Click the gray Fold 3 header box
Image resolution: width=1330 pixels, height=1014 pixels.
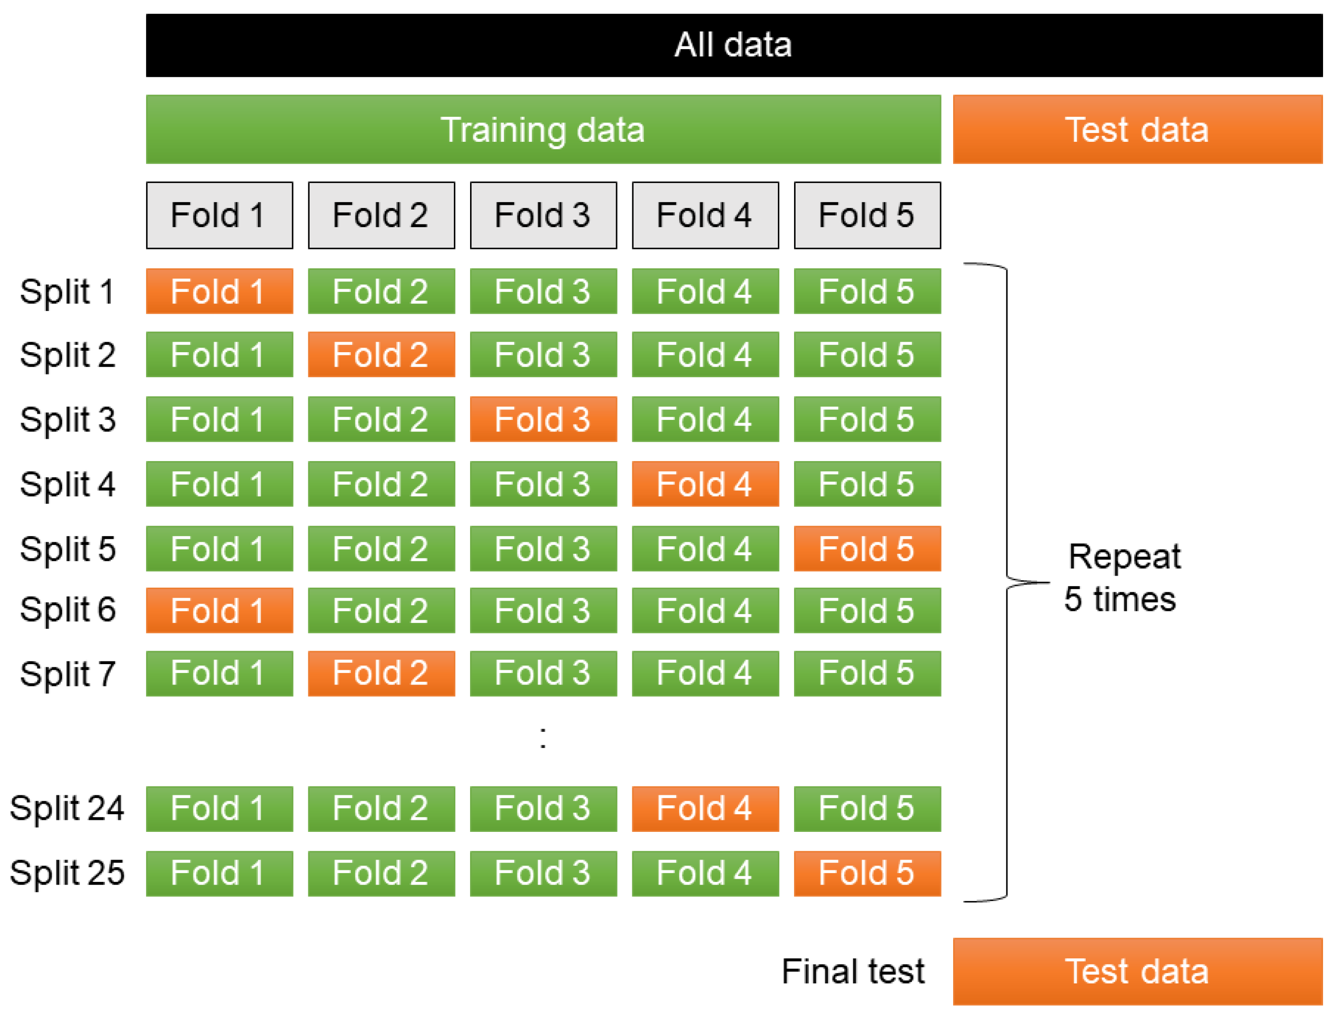pos(543,215)
